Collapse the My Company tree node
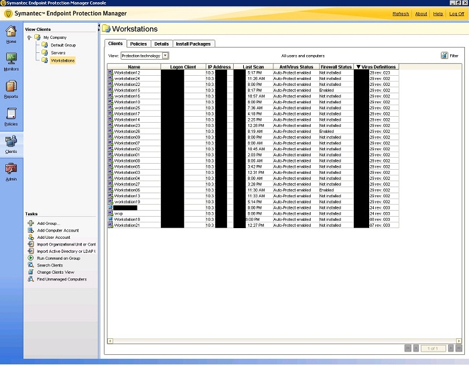 [x=29, y=38]
